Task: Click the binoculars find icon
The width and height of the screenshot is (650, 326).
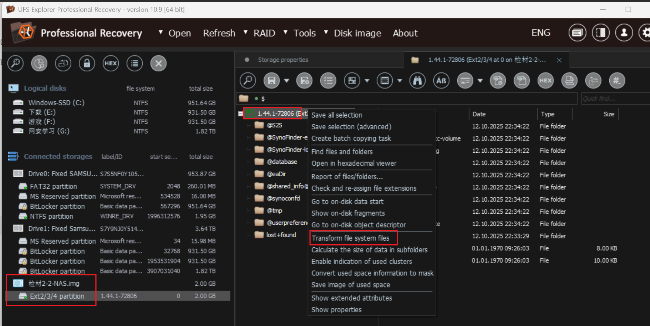Action: tap(417, 81)
